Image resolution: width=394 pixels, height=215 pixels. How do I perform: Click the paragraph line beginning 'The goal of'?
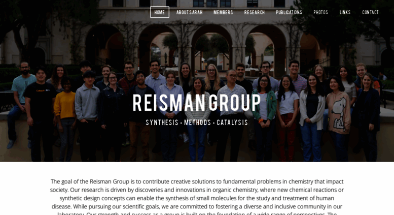coord(197,181)
